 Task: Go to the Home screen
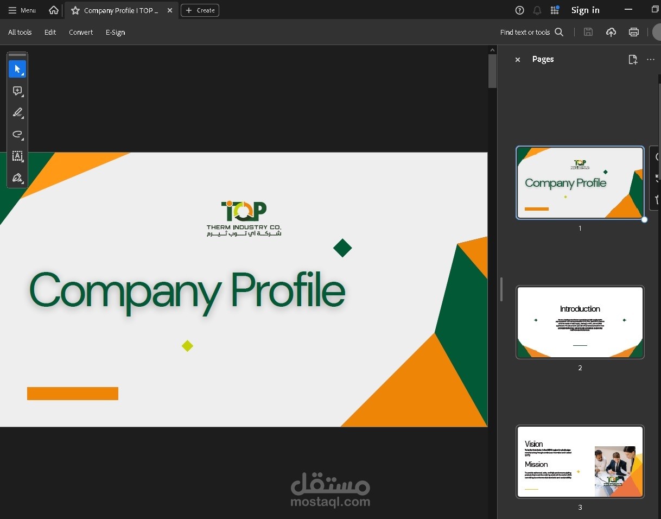coord(53,10)
